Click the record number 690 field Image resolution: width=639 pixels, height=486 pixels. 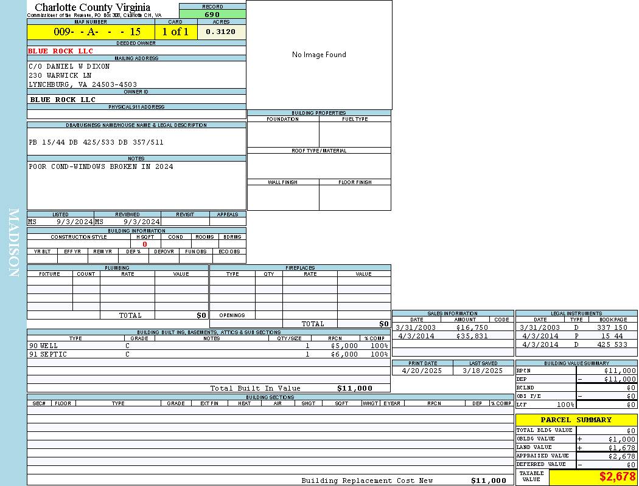pyautogui.click(x=212, y=15)
